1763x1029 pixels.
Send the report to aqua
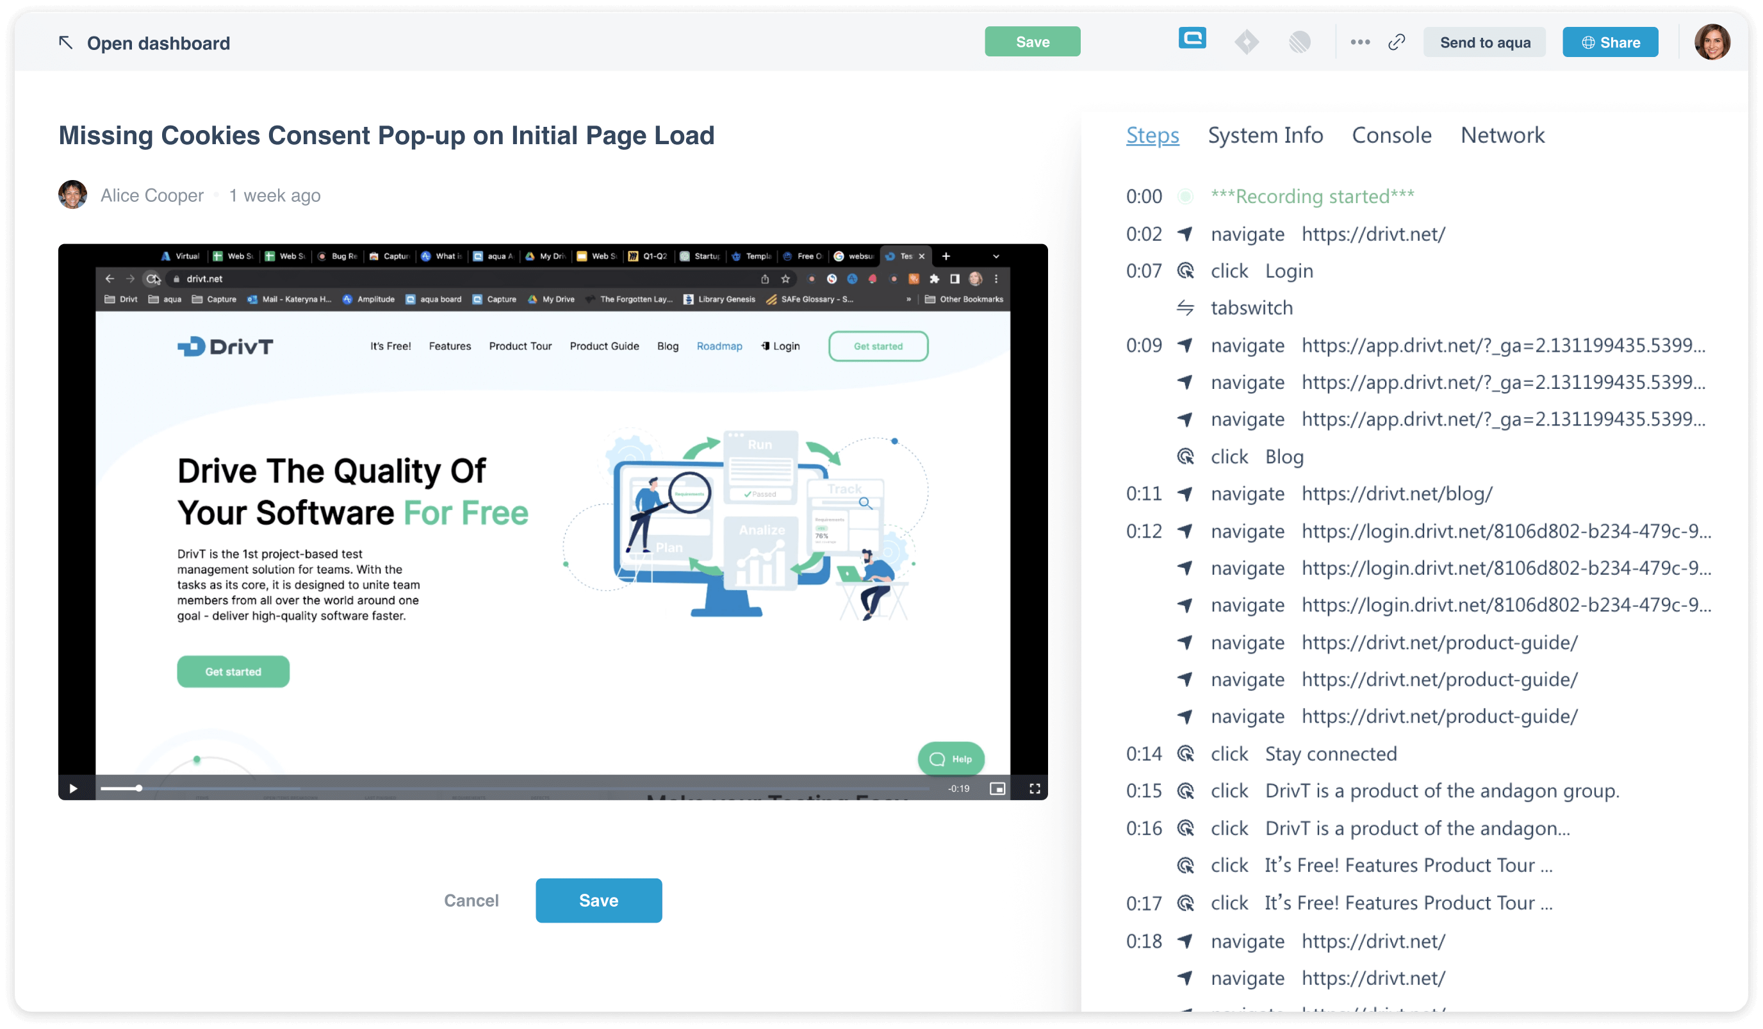point(1484,41)
